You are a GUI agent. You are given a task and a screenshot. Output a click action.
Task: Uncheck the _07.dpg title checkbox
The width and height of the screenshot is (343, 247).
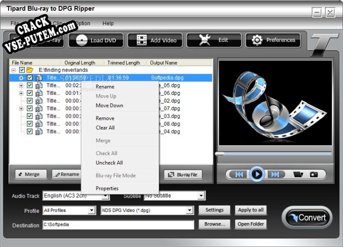point(30,108)
